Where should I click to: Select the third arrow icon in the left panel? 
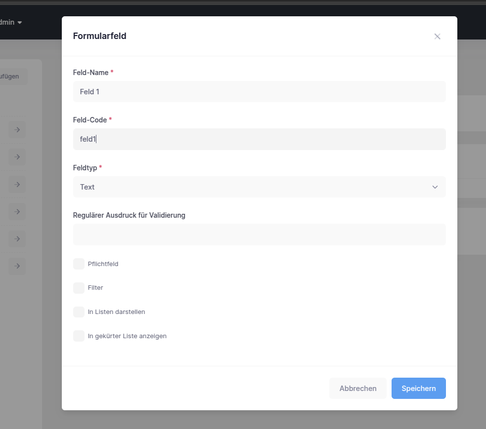pyautogui.click(x=16, y=184)
